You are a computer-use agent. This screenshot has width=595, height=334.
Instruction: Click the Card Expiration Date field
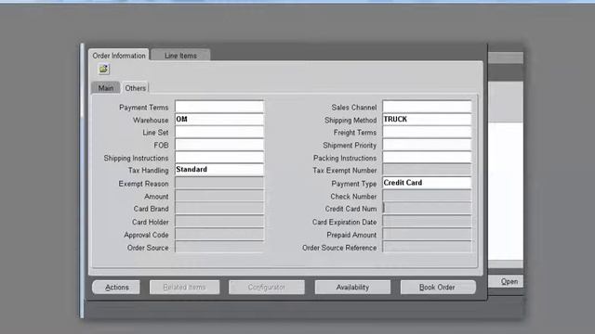point(427,222)
